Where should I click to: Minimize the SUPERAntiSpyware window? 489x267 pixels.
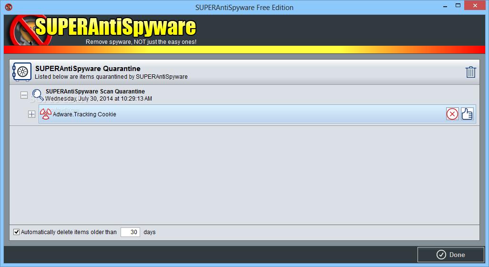coord(445,6)
